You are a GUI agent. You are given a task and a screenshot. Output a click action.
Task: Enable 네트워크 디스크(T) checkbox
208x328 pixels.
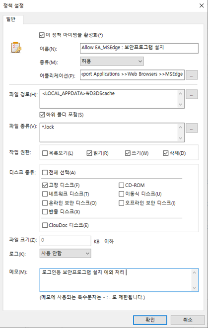point(45,194)
